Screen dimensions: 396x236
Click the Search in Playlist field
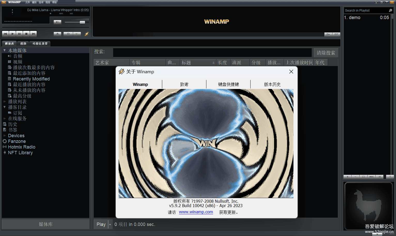(x=366, y=10)
